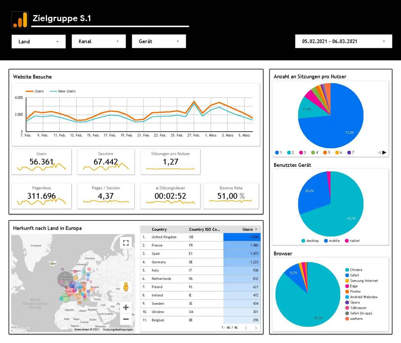The width and height of the screenshot is (401, 343).
Task: Open the Nutzungsbedingungen link on the map
Action: point(118,329)
